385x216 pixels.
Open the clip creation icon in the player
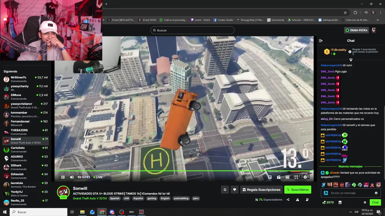[x=279, y=177]
